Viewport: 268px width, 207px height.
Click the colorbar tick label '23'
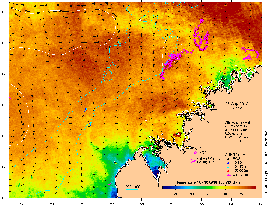click(x=175, y=194)
